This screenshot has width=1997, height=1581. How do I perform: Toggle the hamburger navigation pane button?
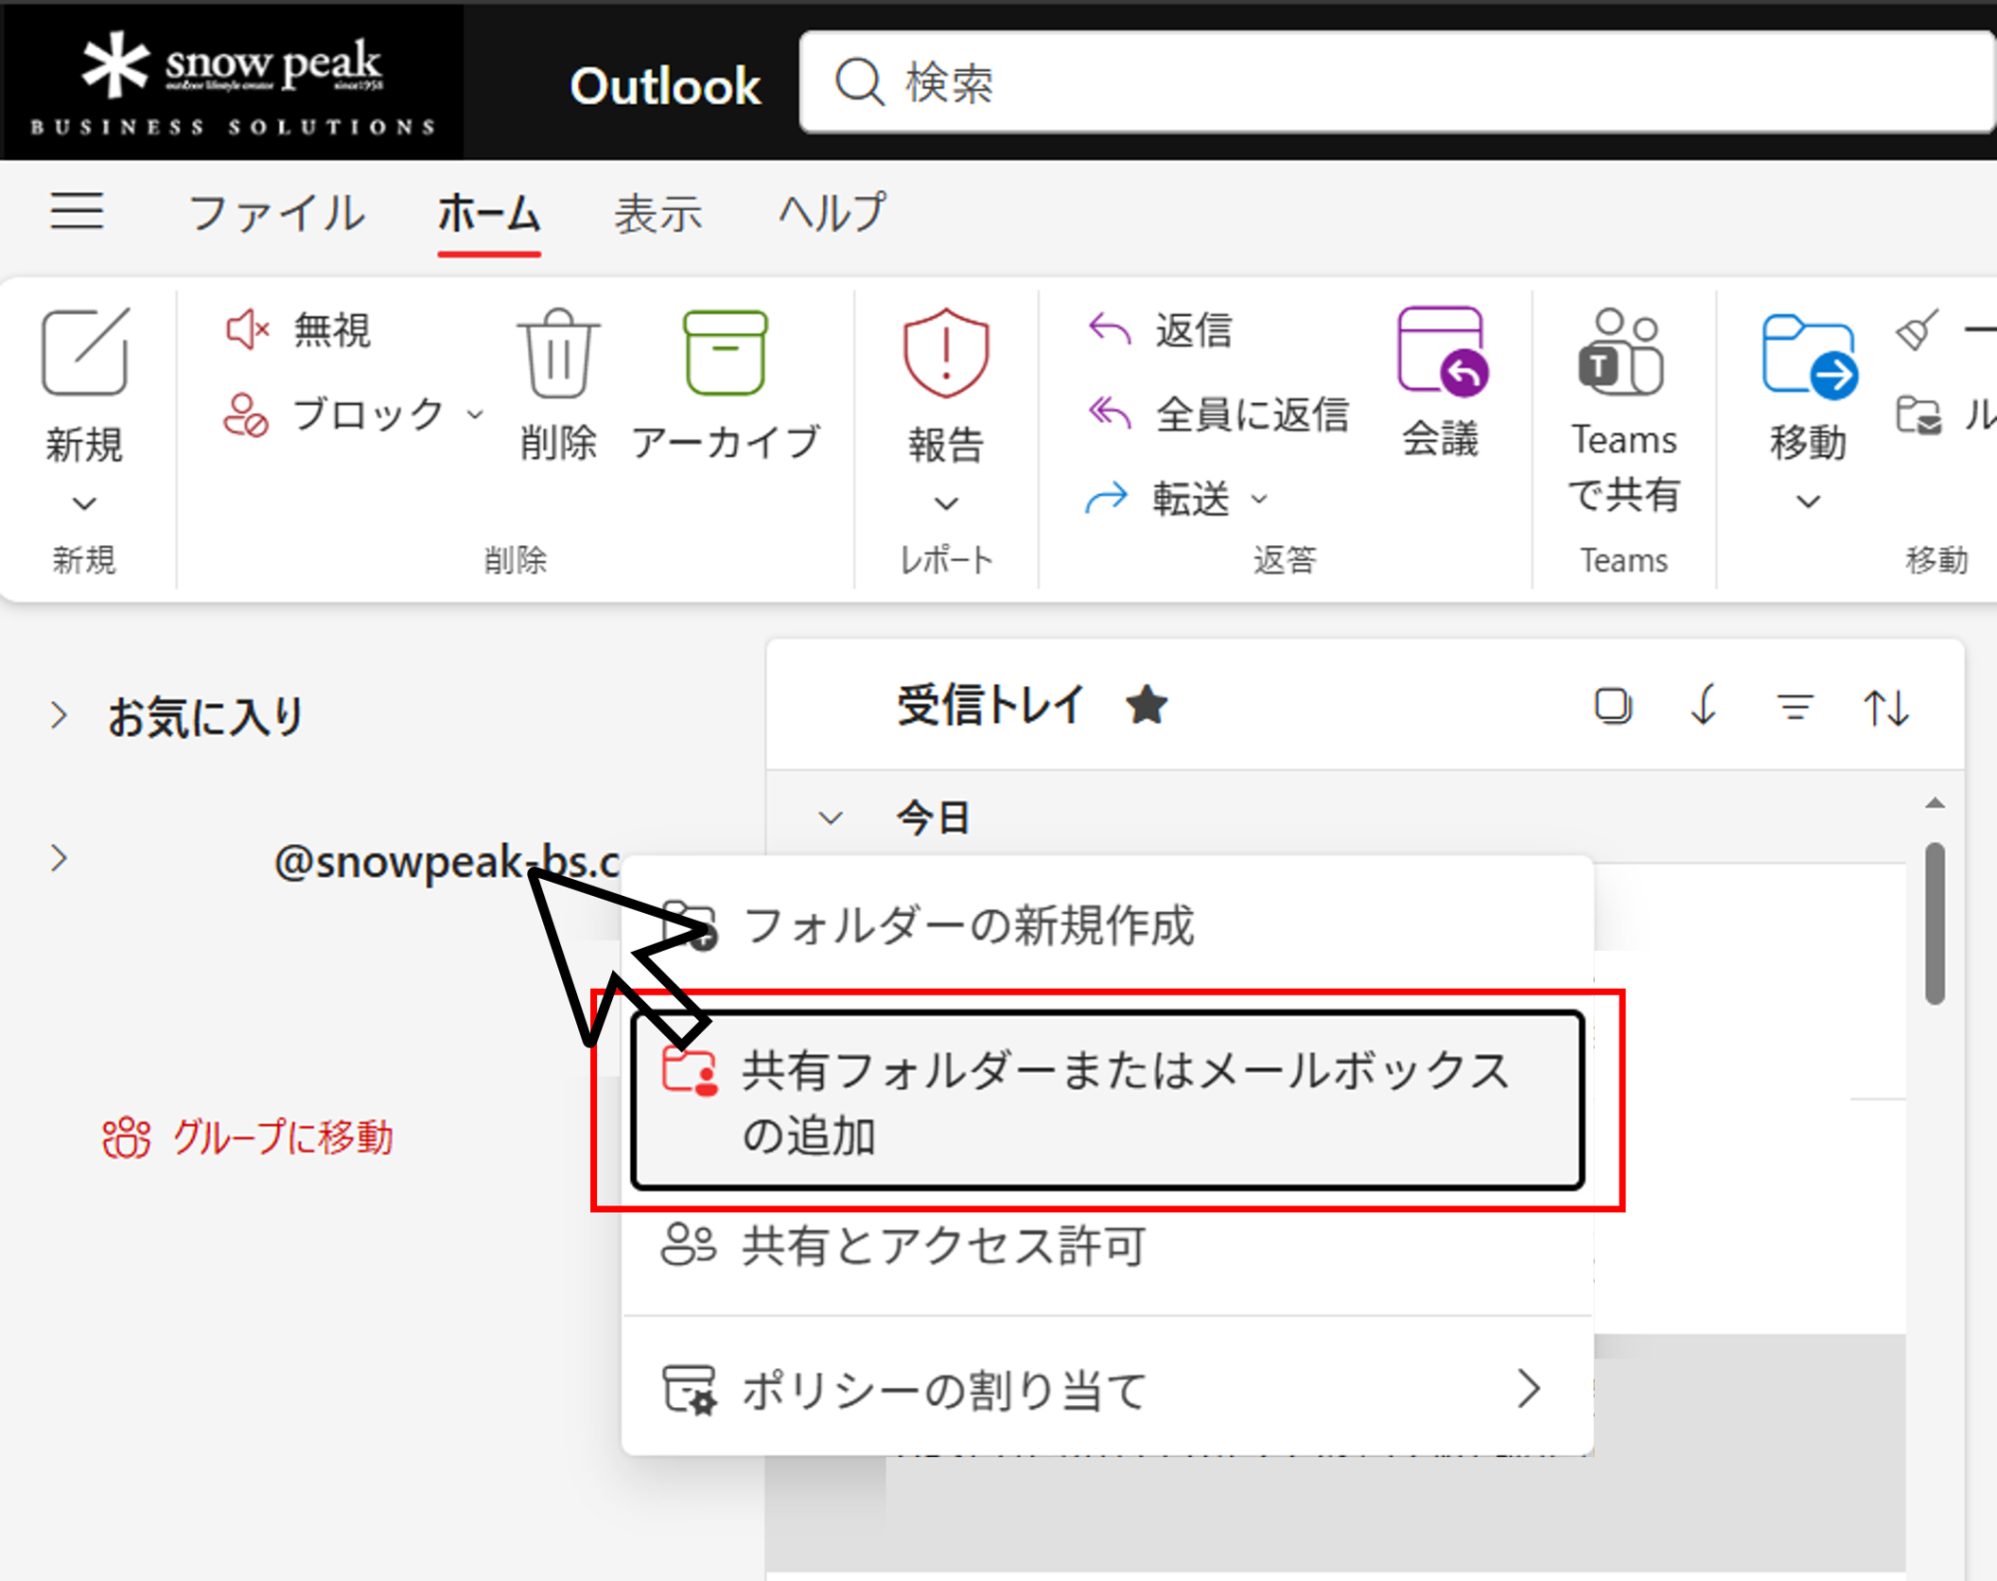coord(77,212)
